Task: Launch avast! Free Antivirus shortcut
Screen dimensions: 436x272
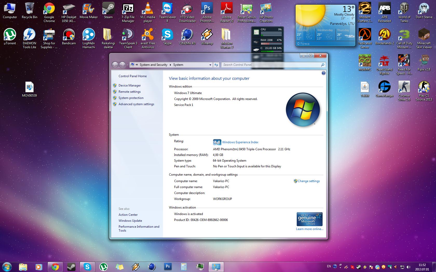Action: tap(148, 39)
